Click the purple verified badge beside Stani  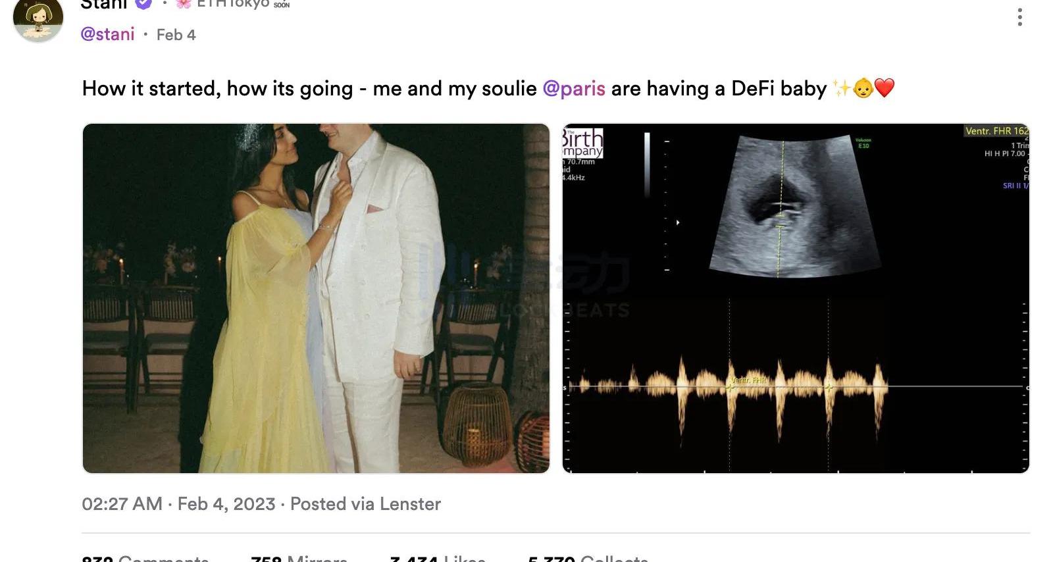tap(143, 4)
